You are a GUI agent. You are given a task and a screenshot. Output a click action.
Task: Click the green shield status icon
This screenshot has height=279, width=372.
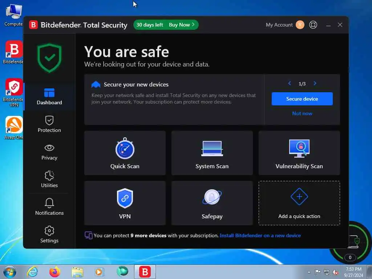click(x=49, y=58)
